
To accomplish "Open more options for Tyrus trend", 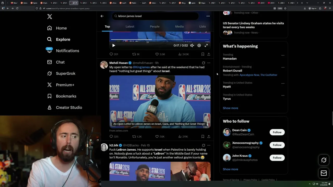I will point(283,96).
